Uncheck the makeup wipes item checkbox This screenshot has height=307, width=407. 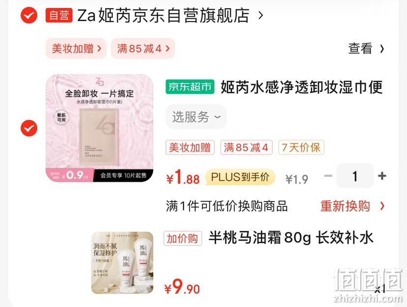pyautogui.click(x=29, y=128)
